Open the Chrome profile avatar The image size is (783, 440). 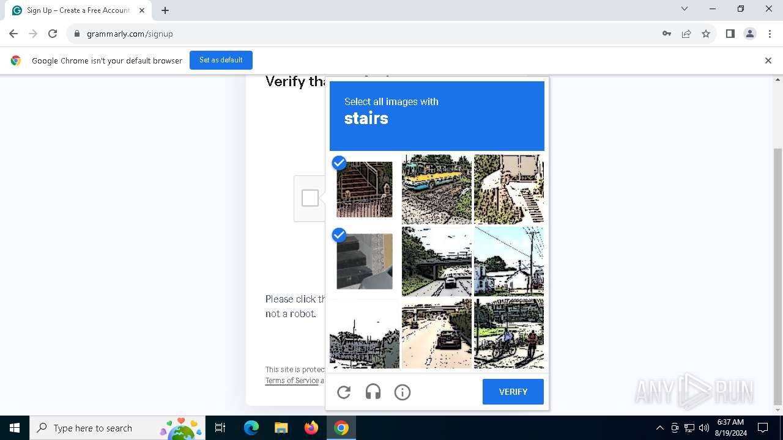coord(750,34)
